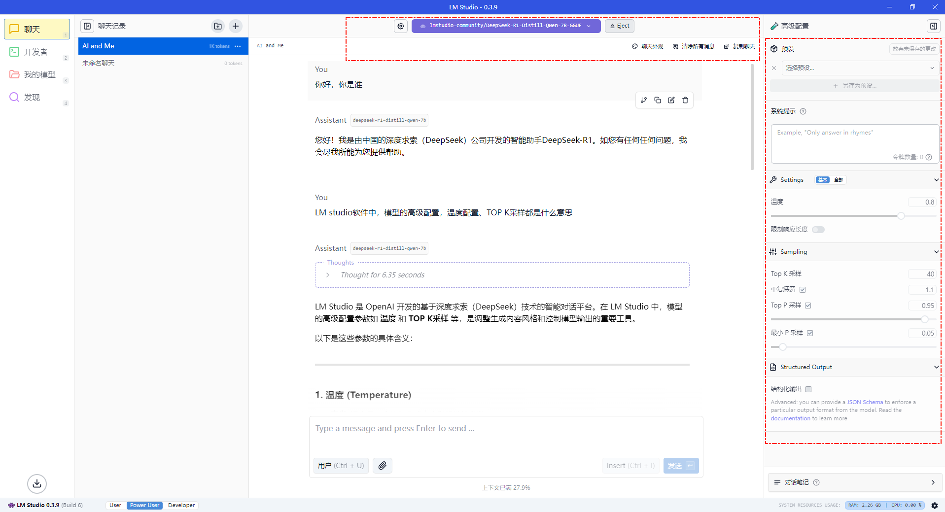Toggle the Top P 采样 checkbox
This screenshot has width=945, height=512.
[808, 306]
